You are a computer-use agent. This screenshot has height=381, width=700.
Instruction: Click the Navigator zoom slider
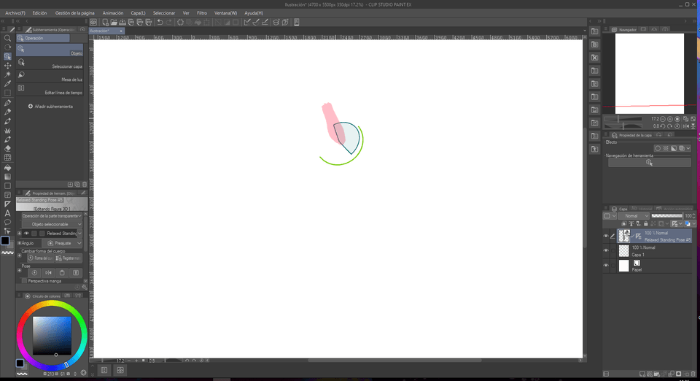tap(623, 119)
